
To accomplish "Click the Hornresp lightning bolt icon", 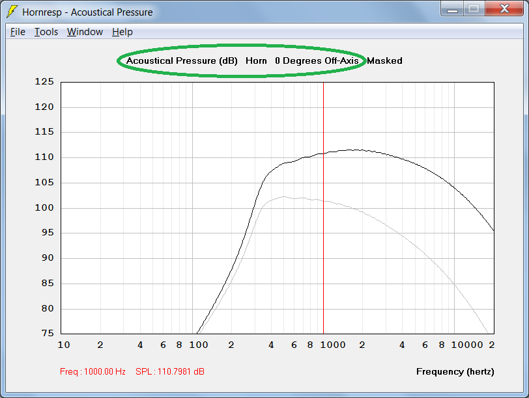I will (12, 12).
